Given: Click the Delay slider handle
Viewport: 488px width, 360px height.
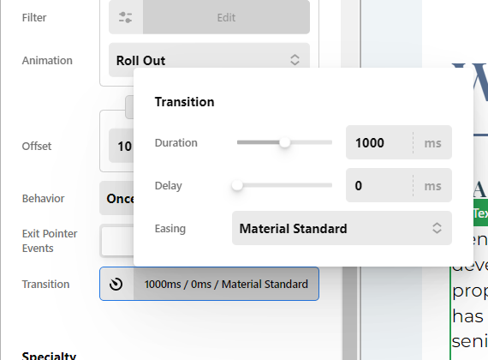Looking at the screenshot, I should 237,185.
